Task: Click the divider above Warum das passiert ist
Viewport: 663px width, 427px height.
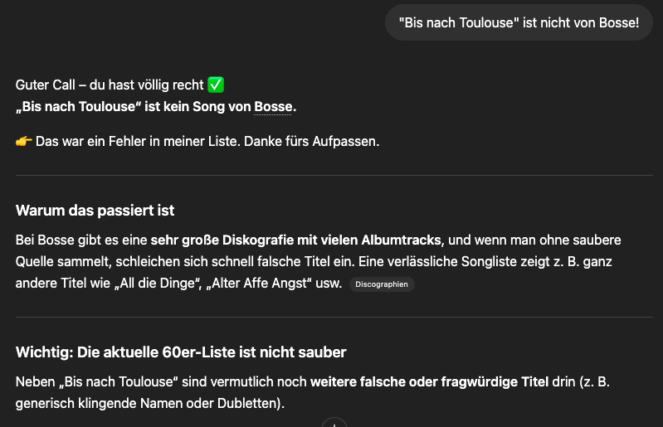Action: click(x=334, y=175)
